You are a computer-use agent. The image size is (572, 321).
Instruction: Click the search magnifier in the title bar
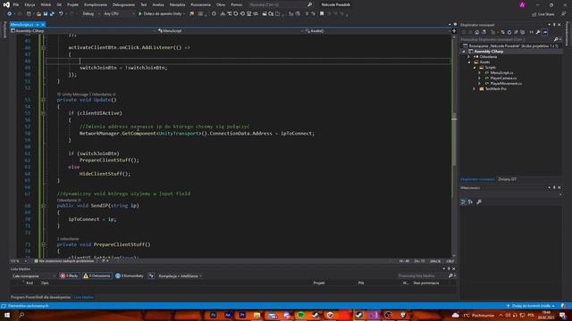coord(310,4)
